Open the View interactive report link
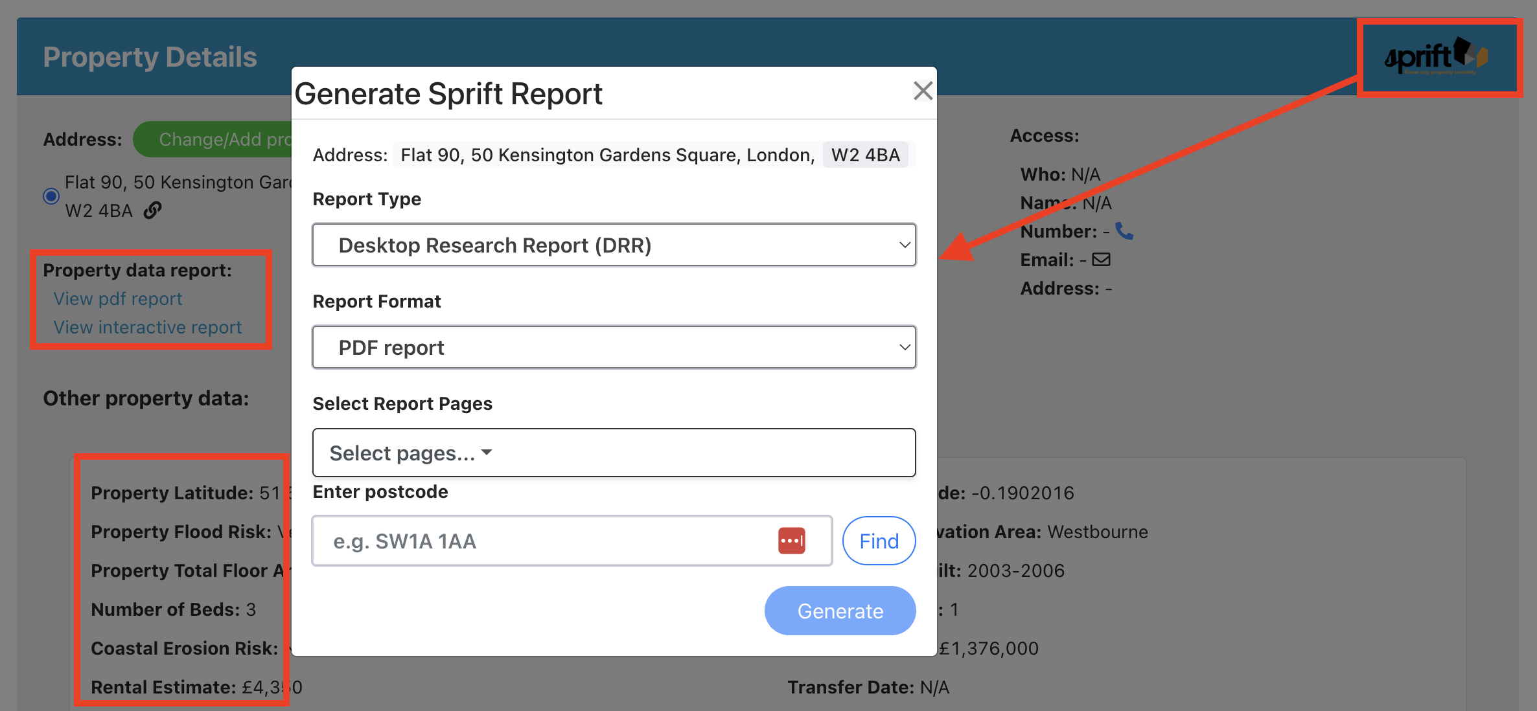The width and height of the screenshot is (1537, 711). coord(147,327)
